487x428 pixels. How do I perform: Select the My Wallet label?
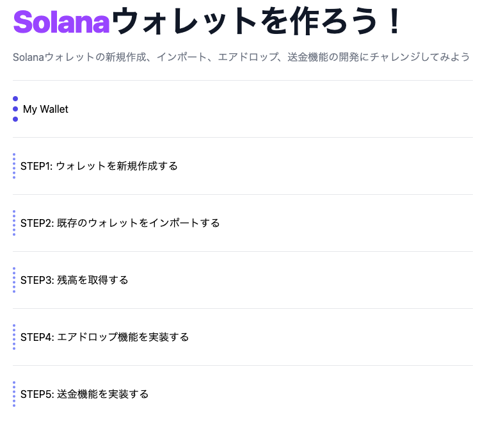[45, 109]
